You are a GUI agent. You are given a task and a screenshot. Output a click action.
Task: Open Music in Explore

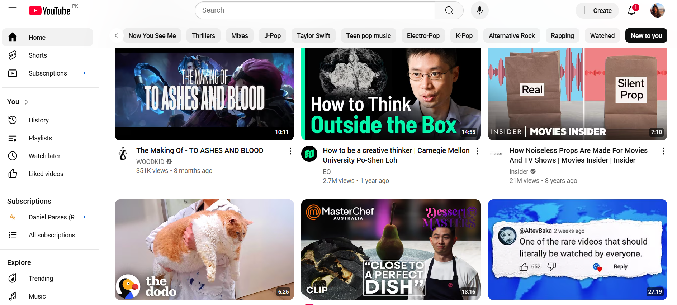click(x=47, y=296)
